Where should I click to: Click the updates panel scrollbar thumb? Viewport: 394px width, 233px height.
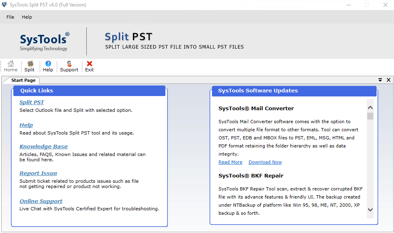[x=370, y=116]
